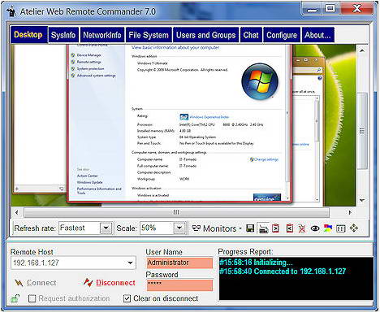380x313 pixels.
Task: Click the Refresh rate Fastest value box
Action: [80, 228]
